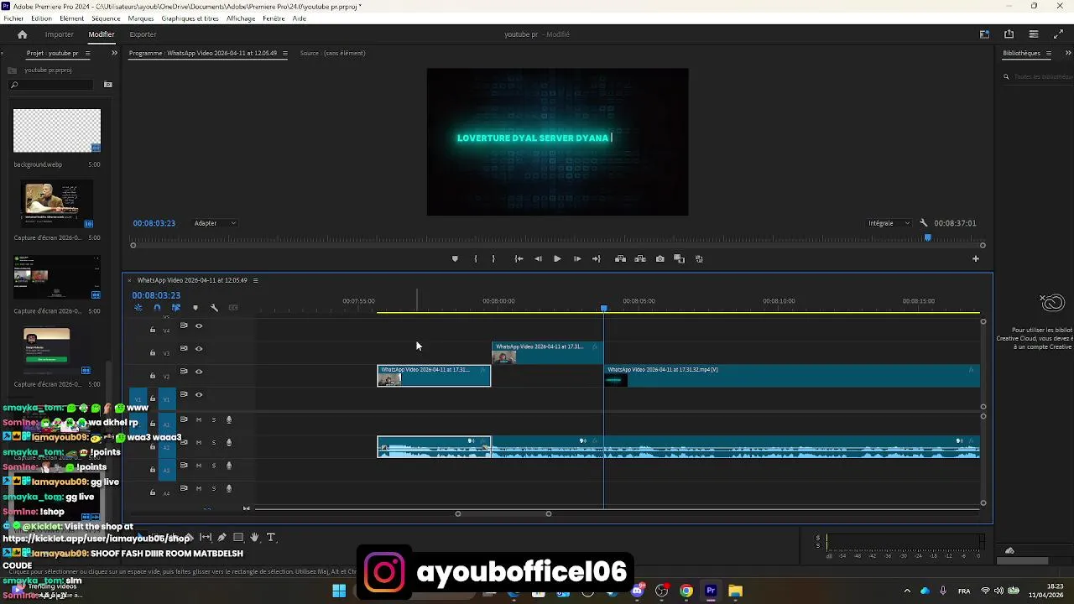Expand hidden Project panel tabs chevron
This screenshot has height=604, width=1074.
pos(114,53)
